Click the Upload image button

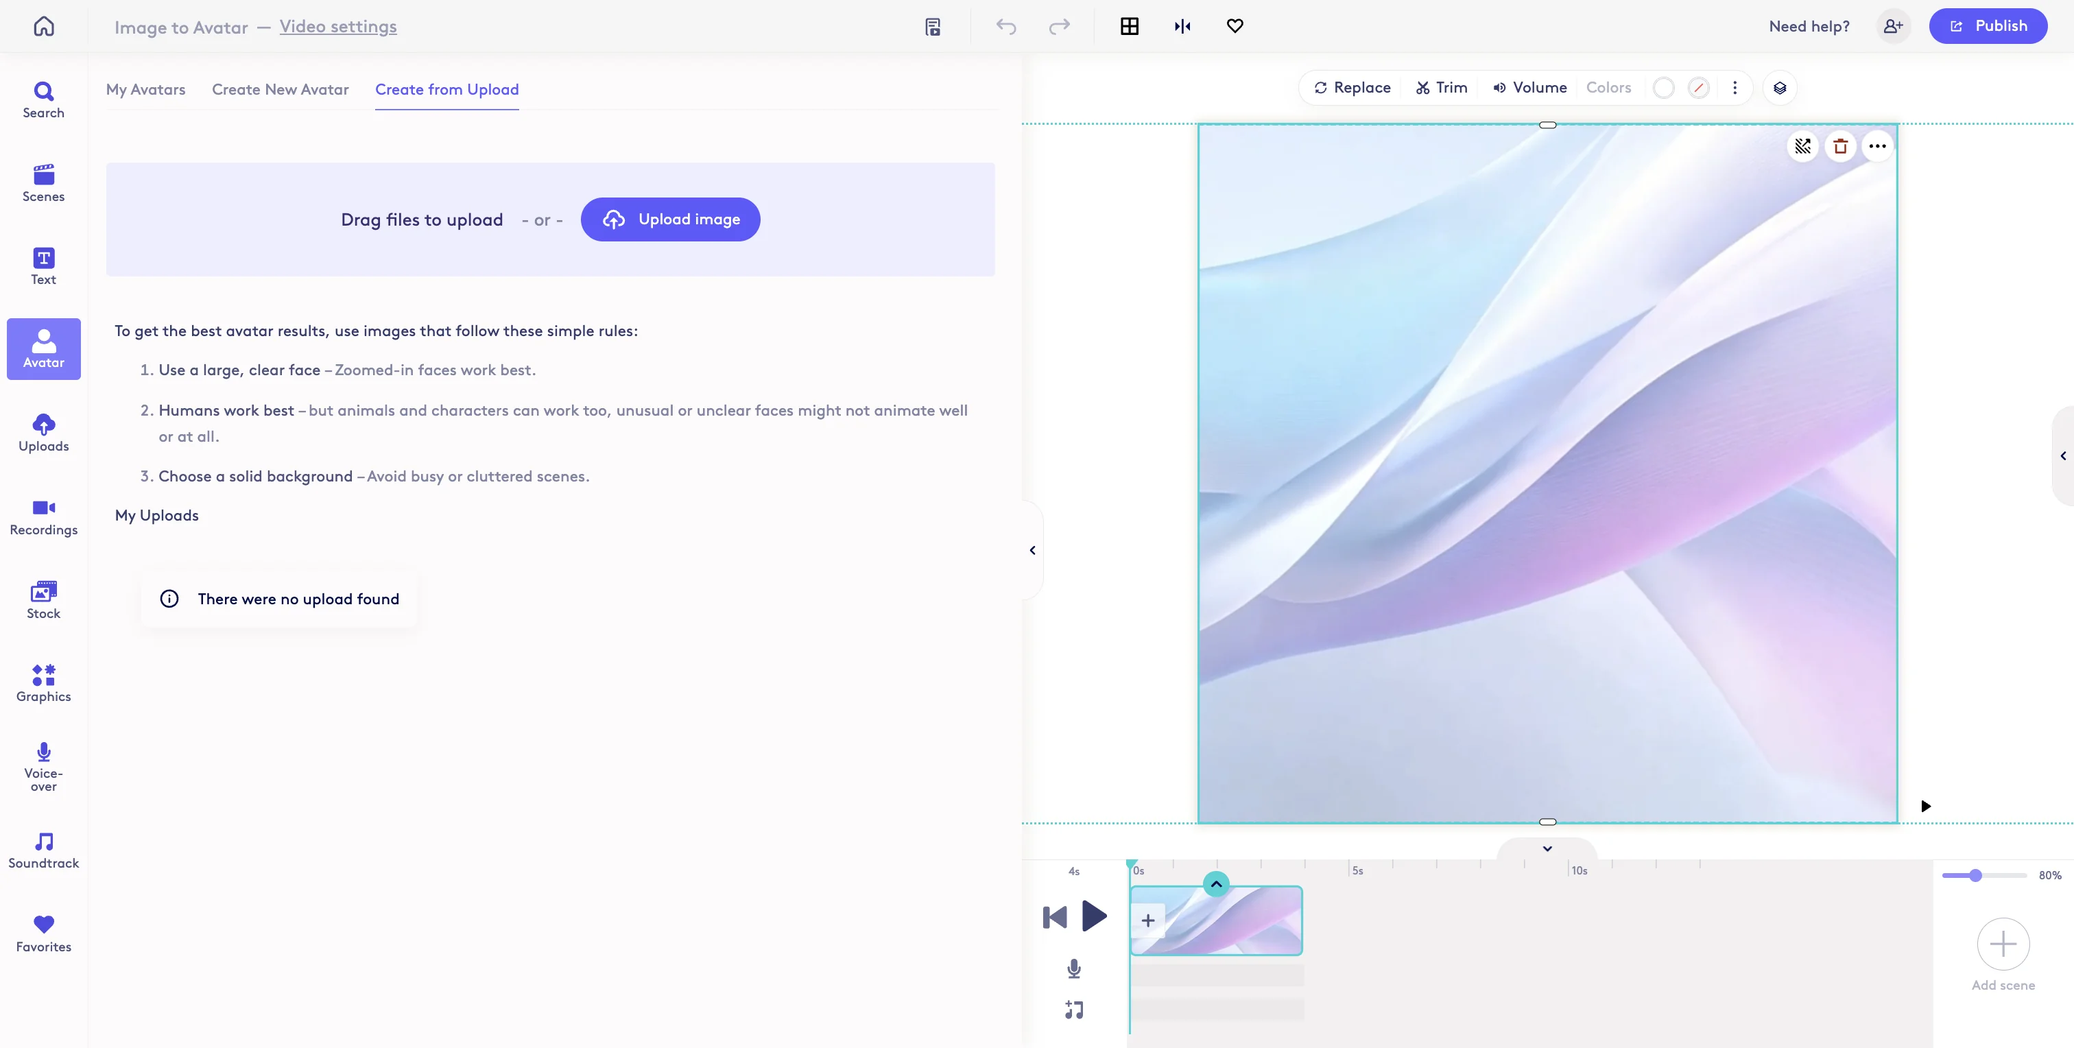pyautogui.click(x=670, y=219)
